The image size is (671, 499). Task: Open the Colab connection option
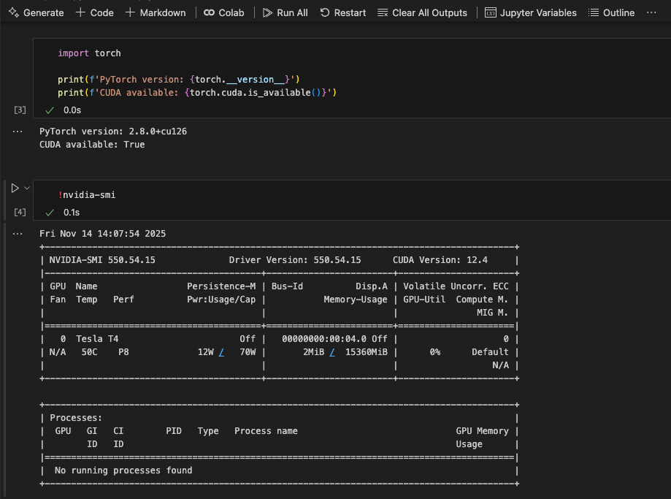(226, 12)
